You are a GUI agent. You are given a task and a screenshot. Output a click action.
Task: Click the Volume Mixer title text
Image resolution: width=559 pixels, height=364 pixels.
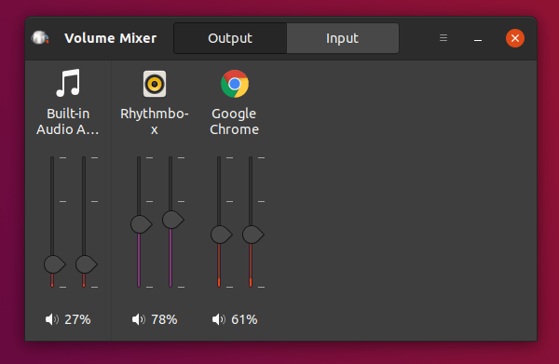pos(111,38)
